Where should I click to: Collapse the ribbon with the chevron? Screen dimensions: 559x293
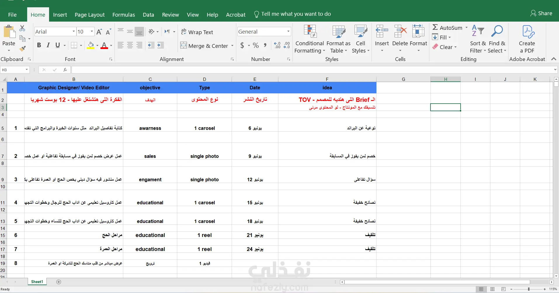[553, 59]
